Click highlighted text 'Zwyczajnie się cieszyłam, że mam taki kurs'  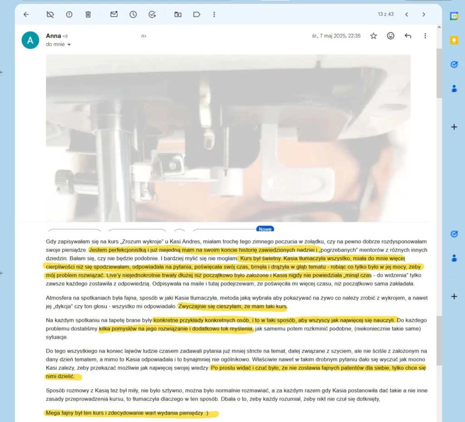[232, 306]
